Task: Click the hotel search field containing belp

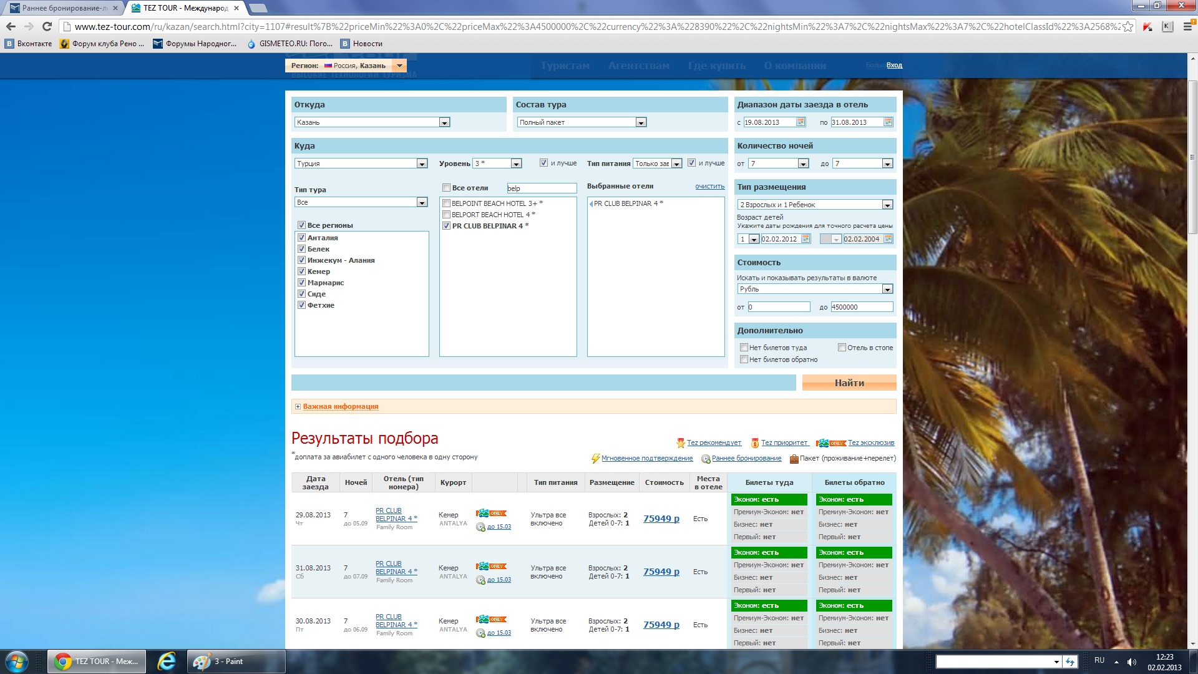Action: point(542,188)
